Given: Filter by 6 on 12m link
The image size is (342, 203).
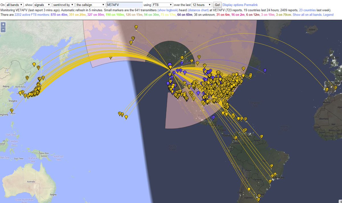Looking at the screenshot, I should [253, 14].
